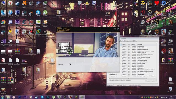Select the Brick Rigs desktop icon
This screenshot has width=176, height=99.
170,42
